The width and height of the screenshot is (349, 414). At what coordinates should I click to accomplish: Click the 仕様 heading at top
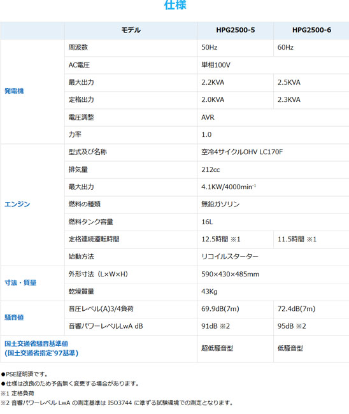[x=175, y=4]
